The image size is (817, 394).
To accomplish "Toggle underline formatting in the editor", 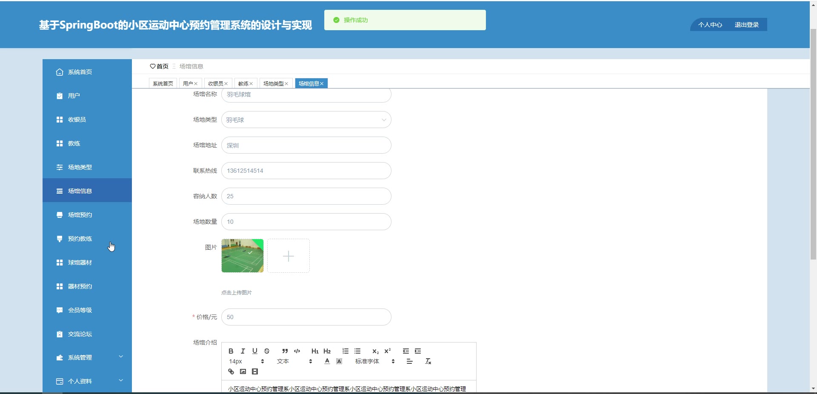I will tap(254, 351).
